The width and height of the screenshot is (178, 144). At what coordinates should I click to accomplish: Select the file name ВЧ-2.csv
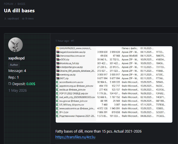(64, 112)
